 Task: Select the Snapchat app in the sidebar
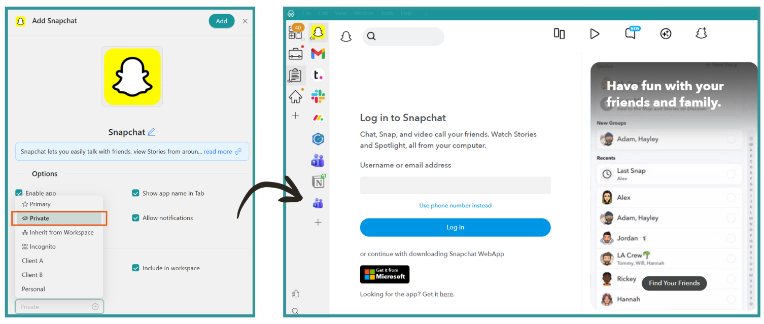click(x=318, y=32)
